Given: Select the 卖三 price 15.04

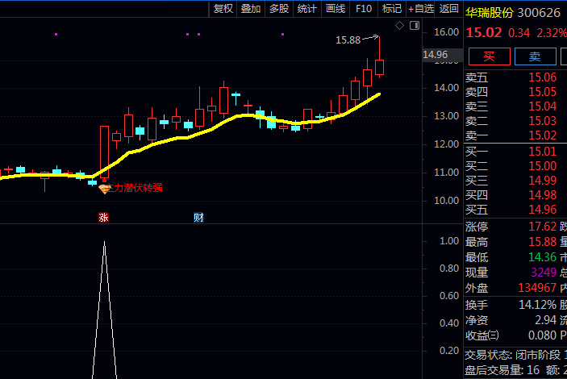Looking at the screenshot, I should coord(543,106).
